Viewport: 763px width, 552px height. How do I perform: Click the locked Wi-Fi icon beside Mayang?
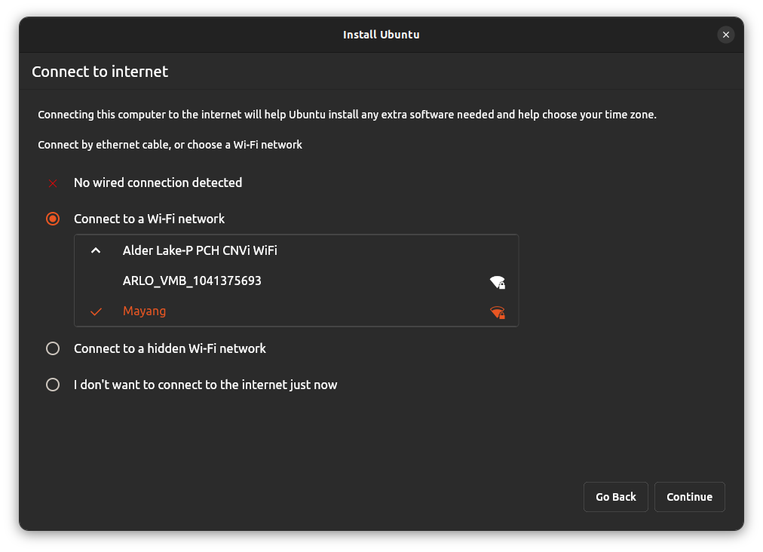(x=497, y=311)
